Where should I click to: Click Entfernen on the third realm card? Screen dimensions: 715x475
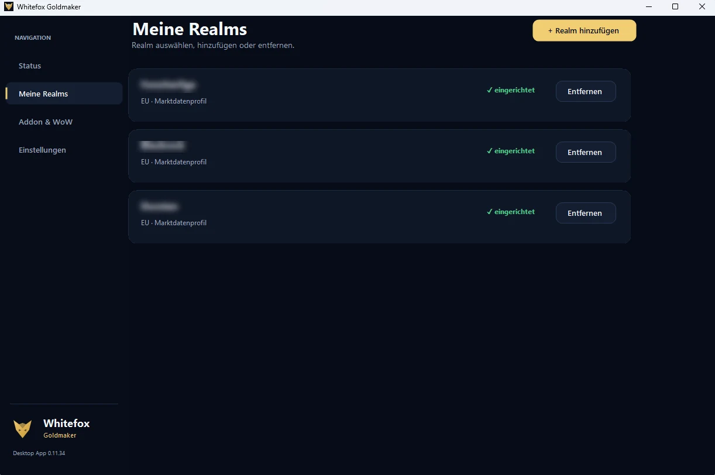click(x=586, y=213)
